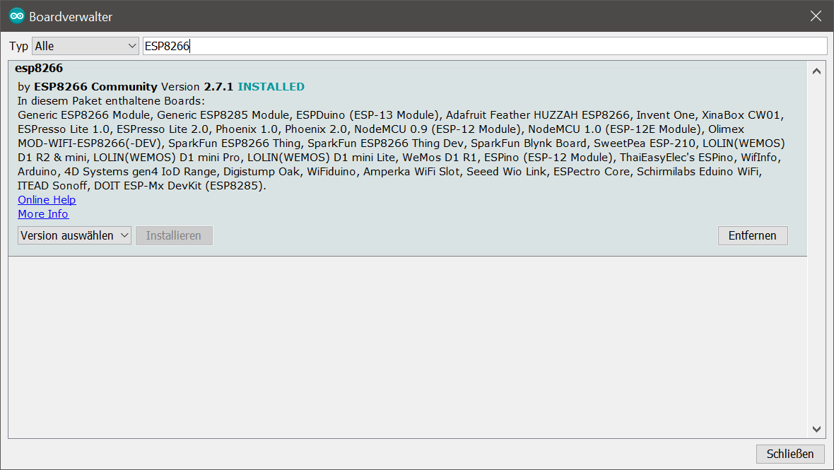Image resolution: width=834 pixels, height=470 pixels.
Task: Click the Typ label
Action: (18, 46)
